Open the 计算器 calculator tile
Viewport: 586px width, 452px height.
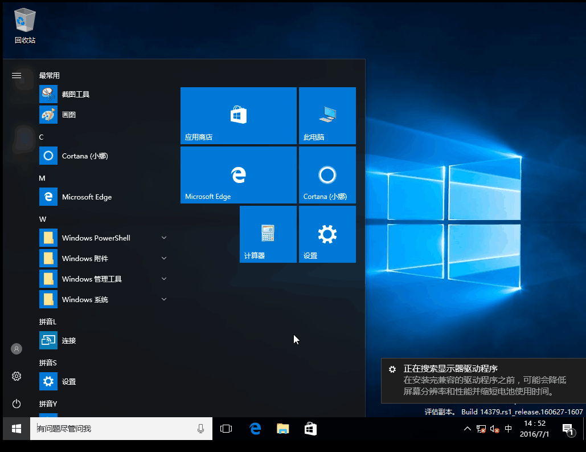pos(268,234)
